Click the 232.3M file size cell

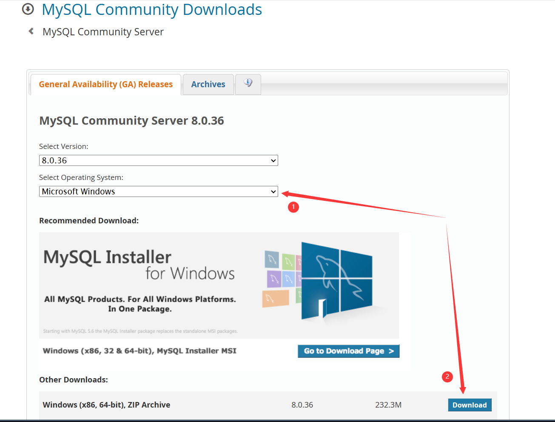388,405
